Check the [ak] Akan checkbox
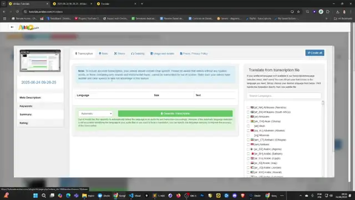 (248, 126)
